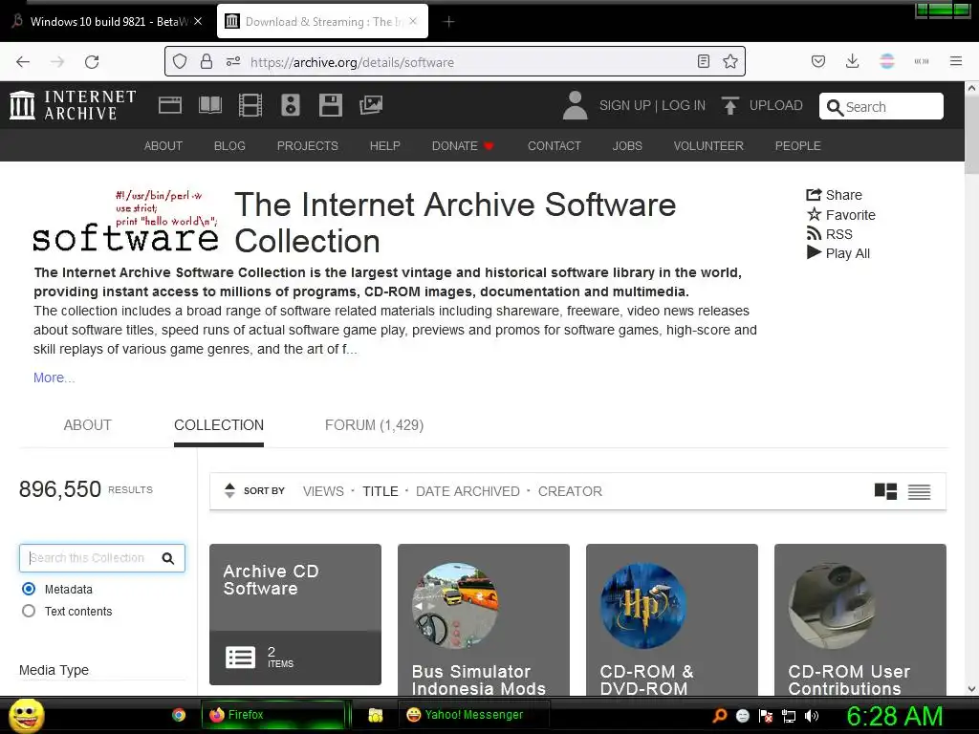Open site permissions icon in address bar
979x734 pixels.
tap(233, 62)
